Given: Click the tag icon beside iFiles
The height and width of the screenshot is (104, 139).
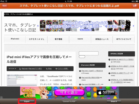Looking at the screenshot, I should point(47,69).
